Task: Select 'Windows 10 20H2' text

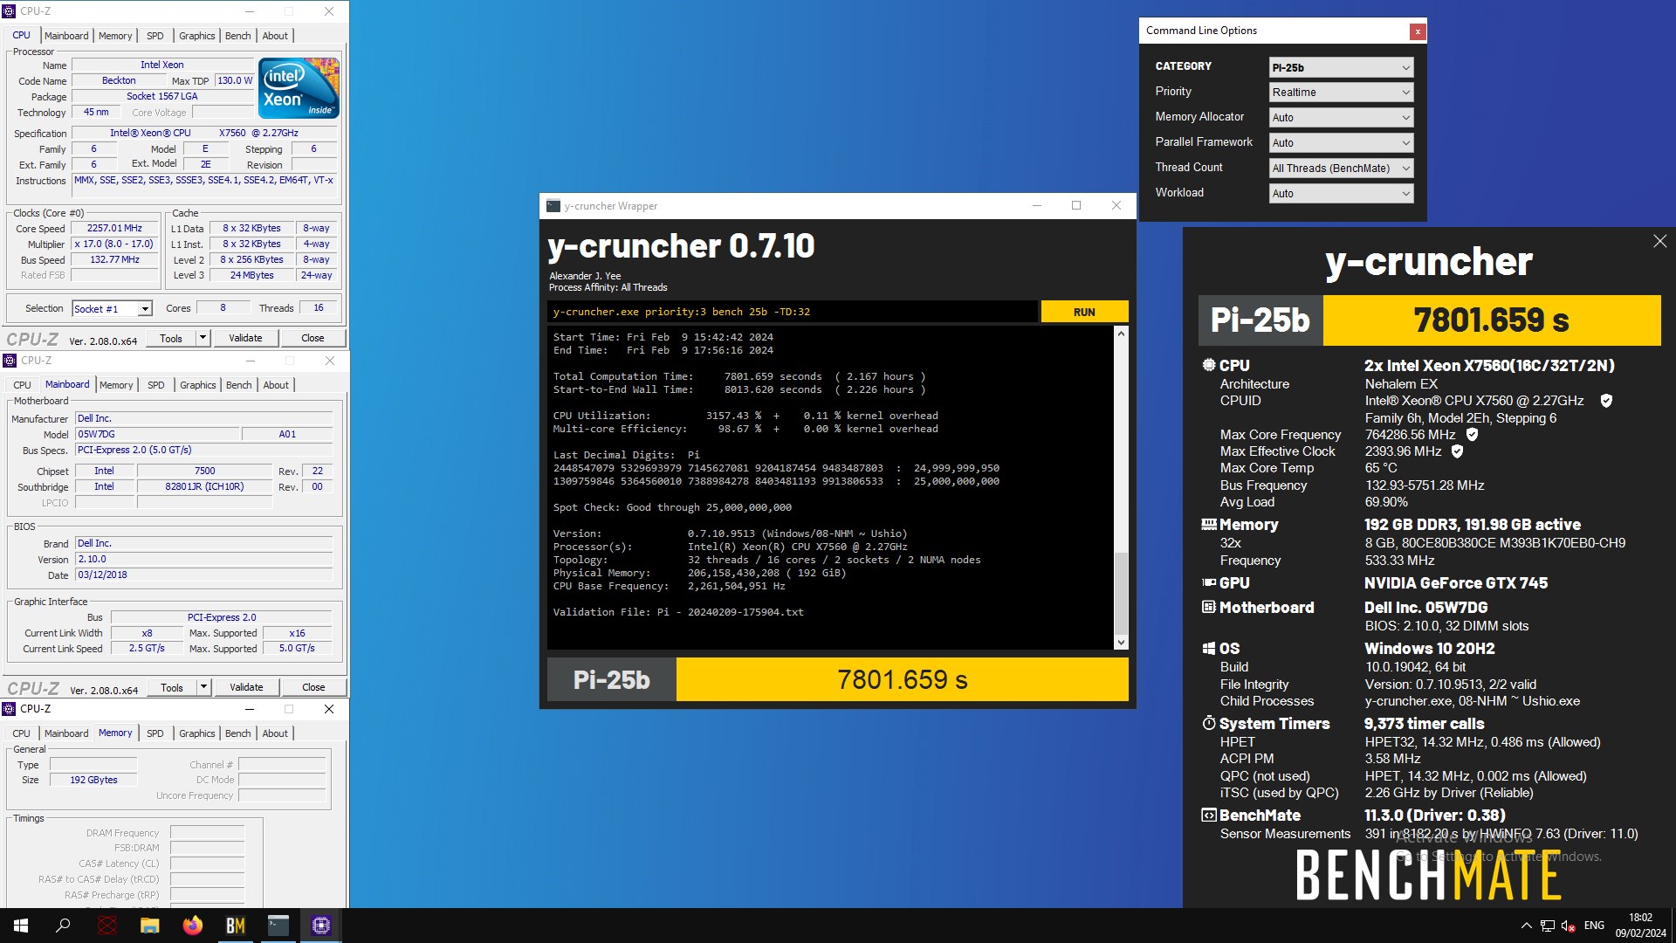Action: coord(1430,649)
